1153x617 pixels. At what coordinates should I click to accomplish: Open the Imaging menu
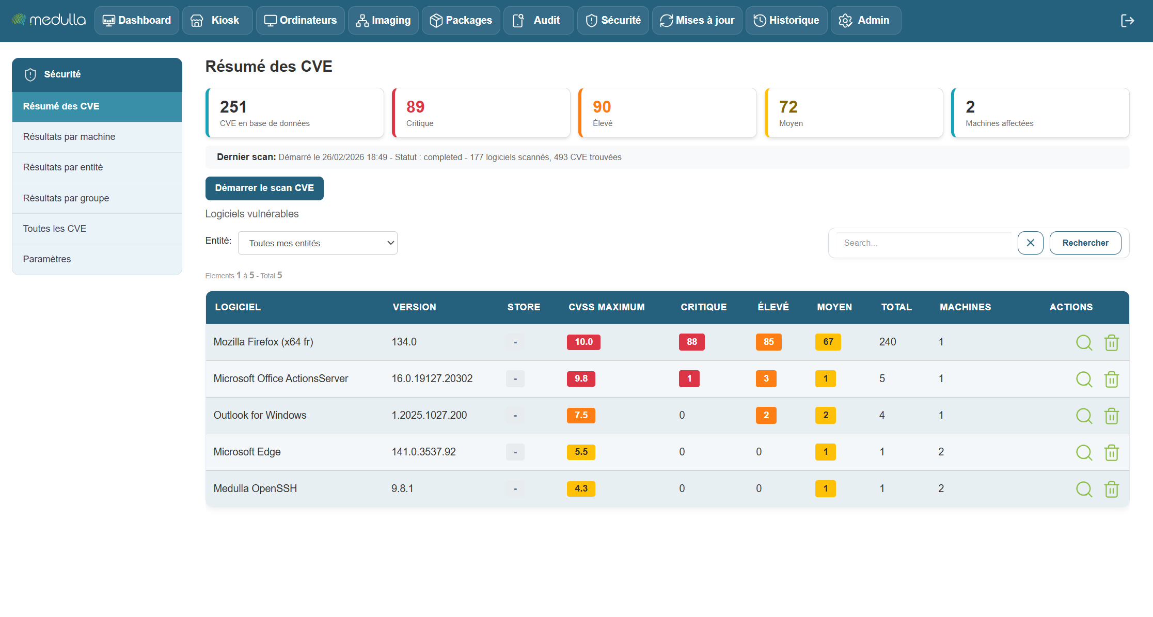click(383, 20)
